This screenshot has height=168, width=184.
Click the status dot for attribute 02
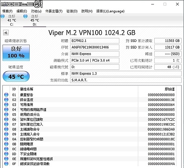tap(6, 100)
